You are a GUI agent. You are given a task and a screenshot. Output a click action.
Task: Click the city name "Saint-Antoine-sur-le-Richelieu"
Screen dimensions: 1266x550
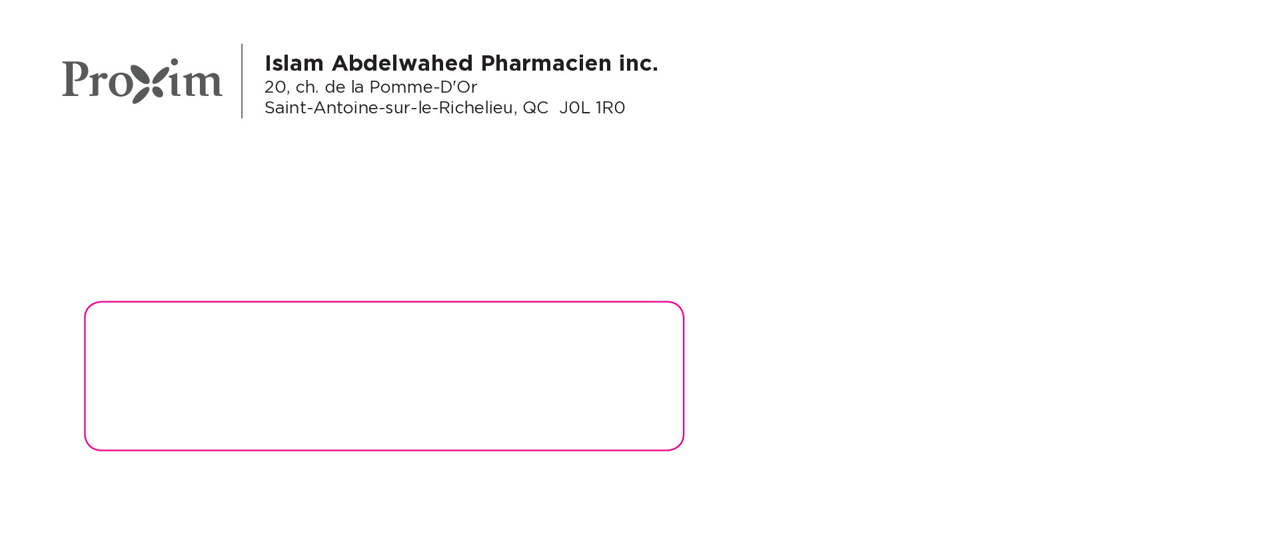click(388, 108)
